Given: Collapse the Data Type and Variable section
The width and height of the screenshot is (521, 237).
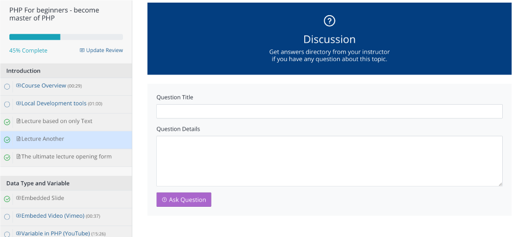Looking at the screenshot, I should click(66, 183).
